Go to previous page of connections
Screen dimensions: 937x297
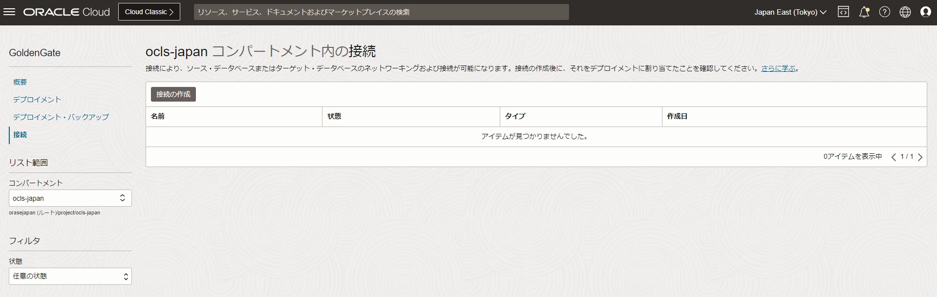(894, 157)
